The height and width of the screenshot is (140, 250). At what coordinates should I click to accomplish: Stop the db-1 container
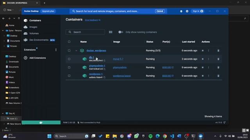tap(203, 59)
